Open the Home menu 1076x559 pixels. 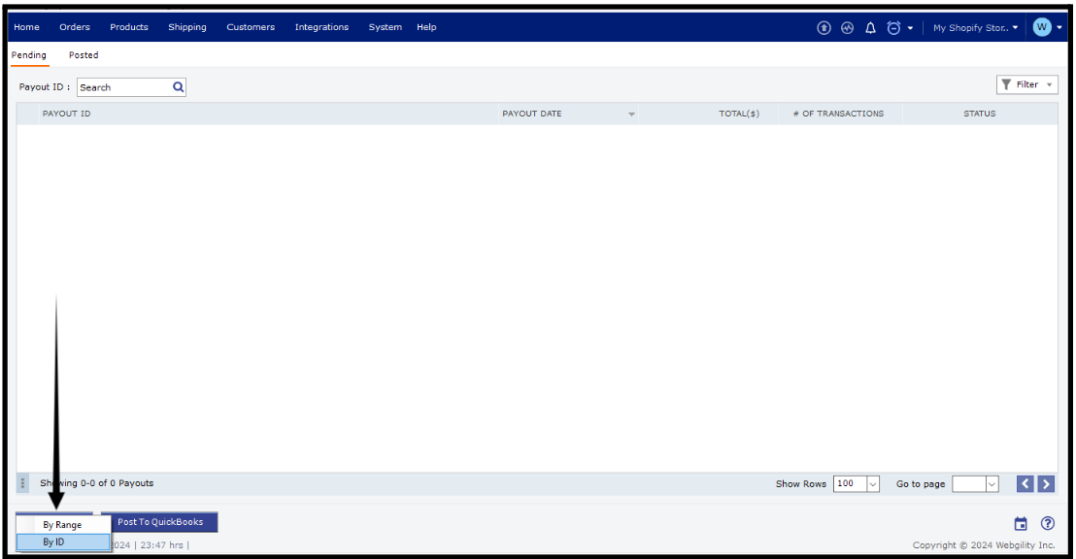click(27, 27)
